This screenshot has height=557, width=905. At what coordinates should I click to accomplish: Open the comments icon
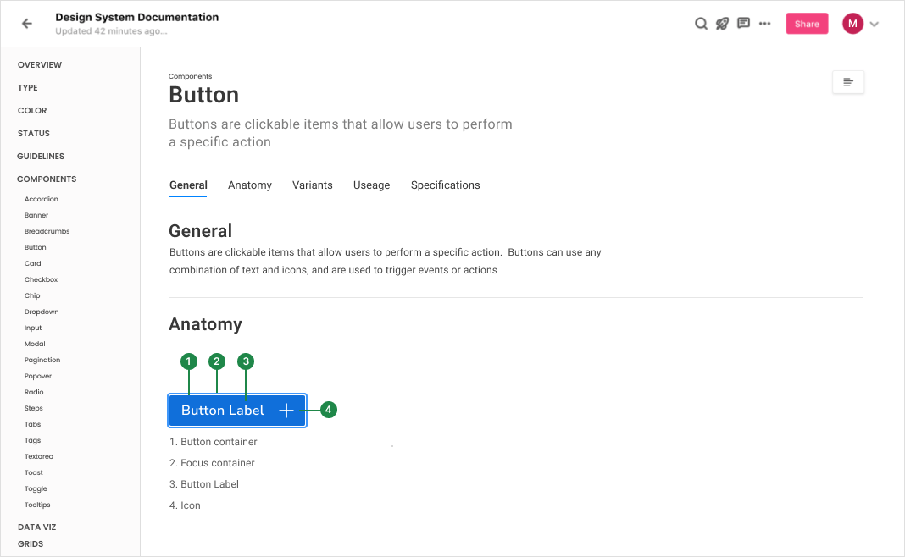(743, 24)
